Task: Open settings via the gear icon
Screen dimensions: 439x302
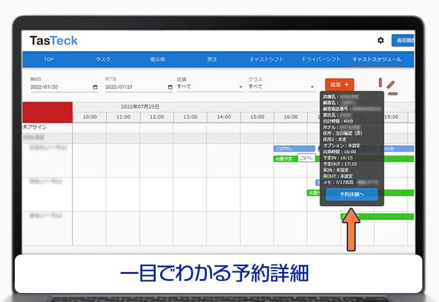Action: point(380,40)
